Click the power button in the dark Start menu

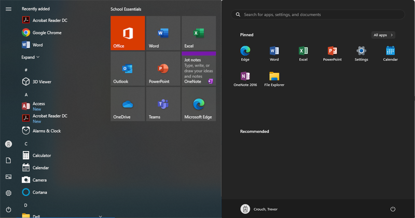[393, 209]
